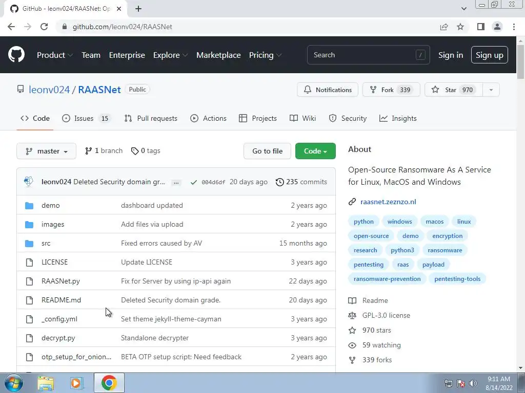The image size is (525, 393).
Task: Open the Windows Start menu
Action: (14, 383)
